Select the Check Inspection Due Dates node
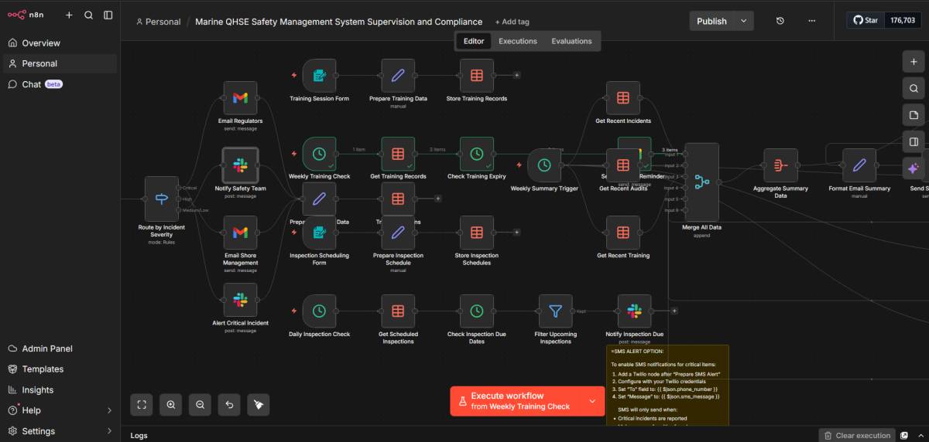Viewport: 929px width, 442px height. pyautogui.click(x=477, y=311)
